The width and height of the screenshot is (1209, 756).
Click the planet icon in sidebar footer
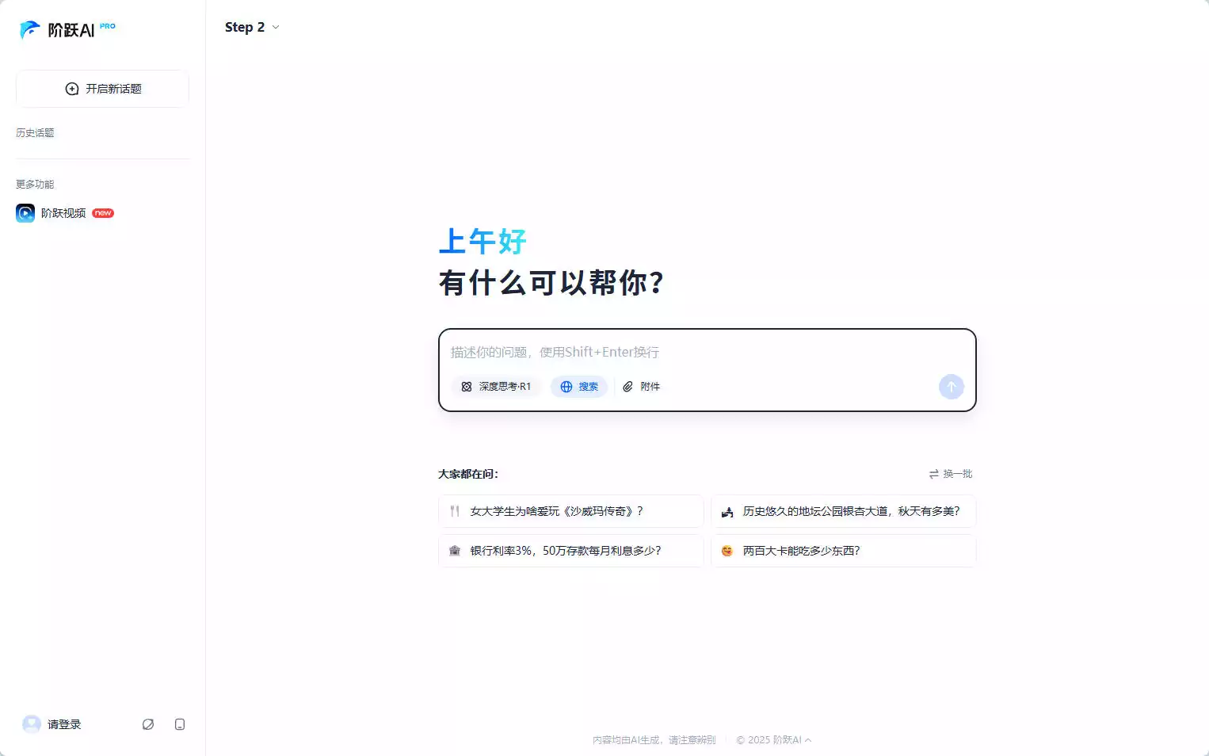click(x=148, y=724)
